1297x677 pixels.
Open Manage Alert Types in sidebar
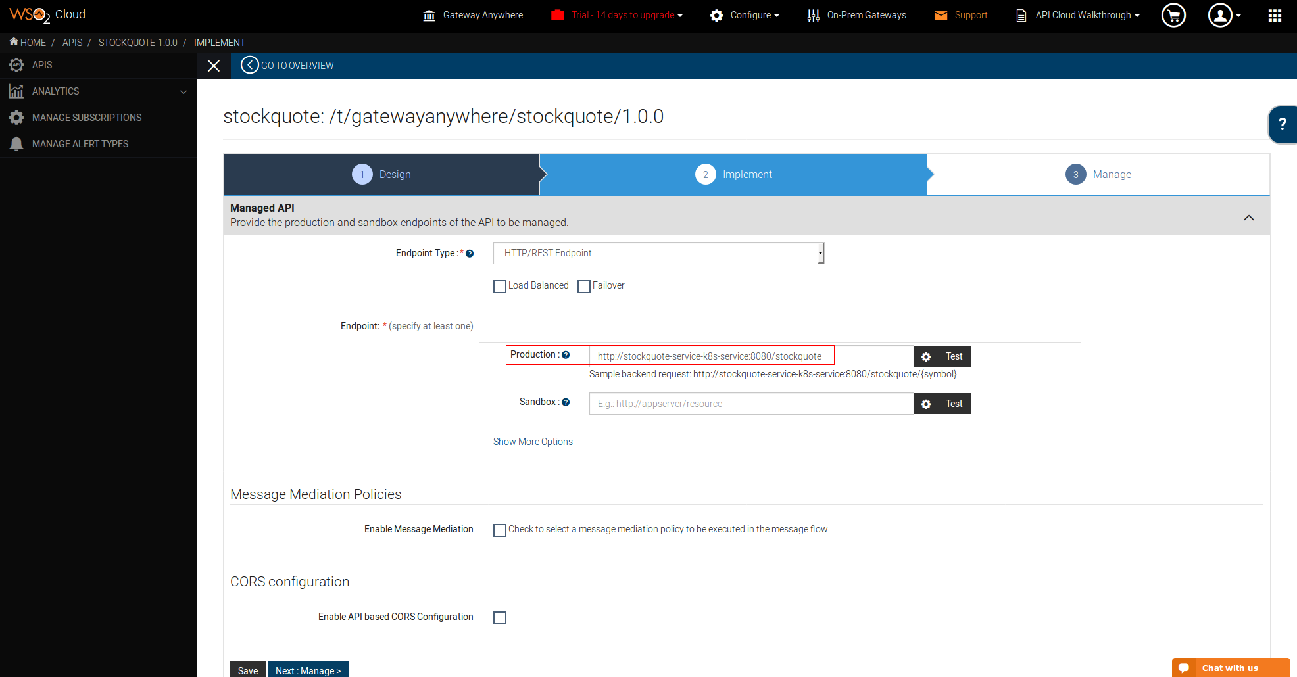98,144
